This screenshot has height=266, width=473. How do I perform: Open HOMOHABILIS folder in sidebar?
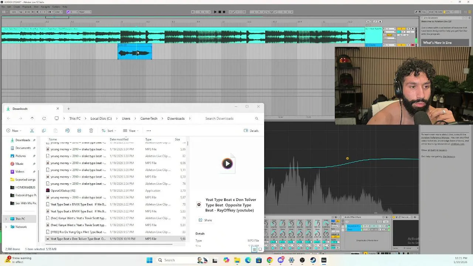pos(23,187)
